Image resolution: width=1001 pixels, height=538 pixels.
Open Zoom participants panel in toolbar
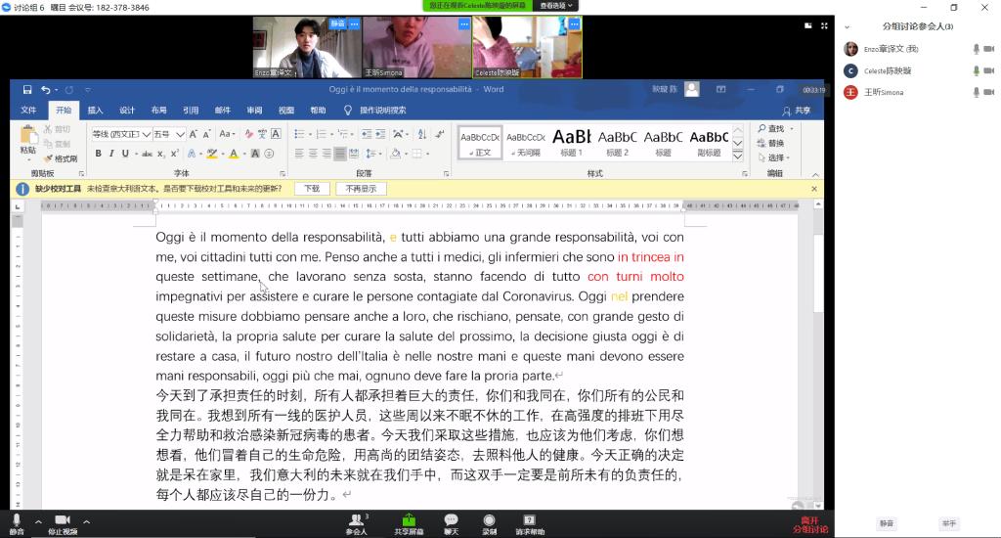pyautogui.click(x=356, y=524)
